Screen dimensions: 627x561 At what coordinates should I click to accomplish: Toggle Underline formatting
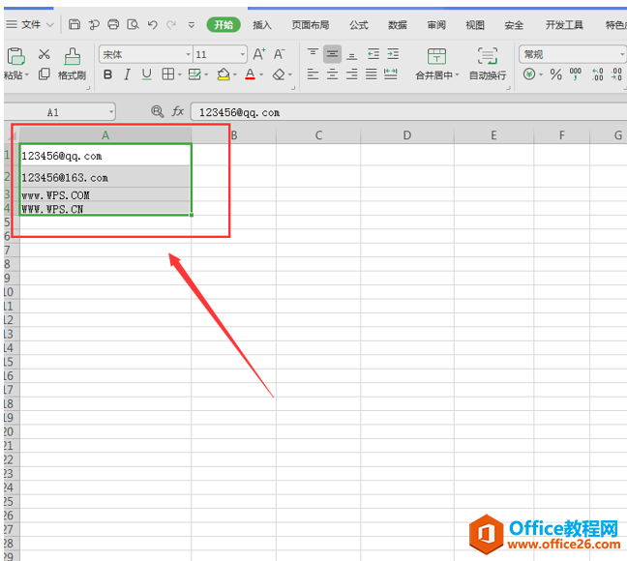pos(146,74)
